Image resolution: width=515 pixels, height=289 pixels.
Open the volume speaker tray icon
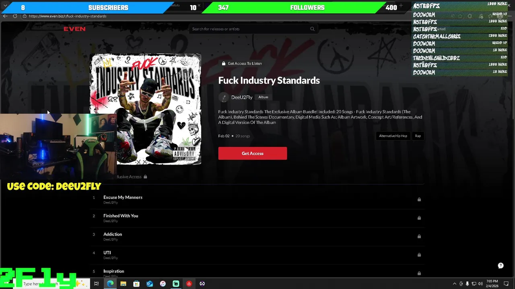[x=480, y=284]
